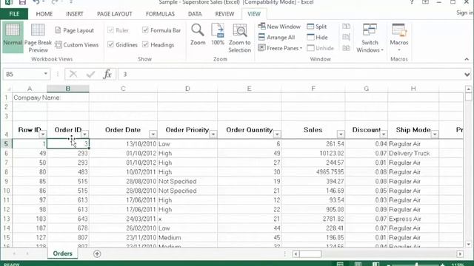The width and height of the screenshot is (474, 266).
Task: Click Arrange All windows
Action: (276, 38)
